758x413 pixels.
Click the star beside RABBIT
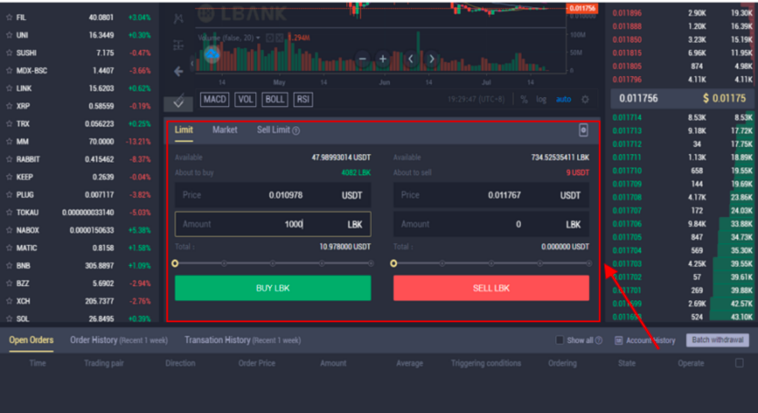9,160
